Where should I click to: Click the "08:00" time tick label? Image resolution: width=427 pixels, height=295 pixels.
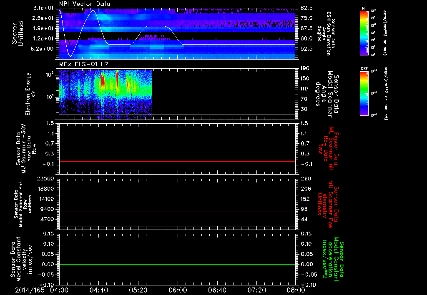click(x=296, y=290)
